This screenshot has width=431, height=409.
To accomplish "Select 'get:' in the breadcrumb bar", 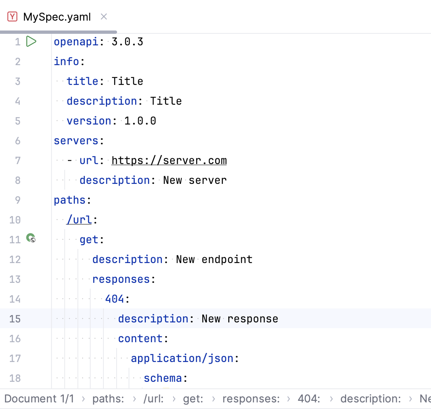I will click(x=194, y=398).
